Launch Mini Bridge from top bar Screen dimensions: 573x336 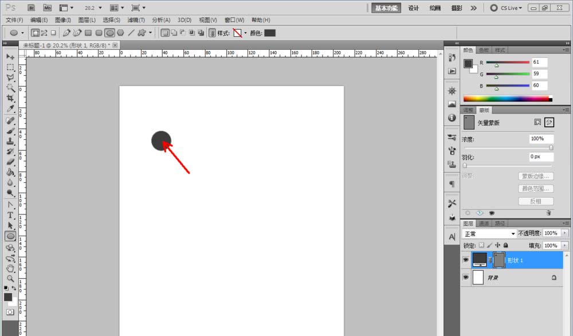pyautogui.click(x=48, y=7)
